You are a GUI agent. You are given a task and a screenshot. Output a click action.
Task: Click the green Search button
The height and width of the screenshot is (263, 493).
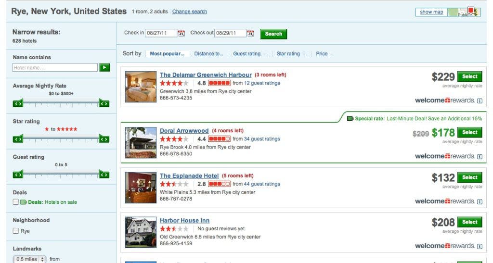273,34
